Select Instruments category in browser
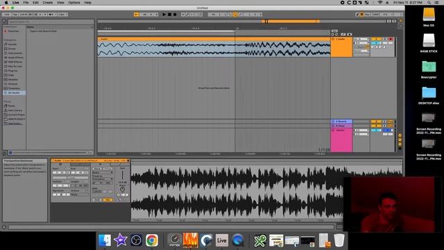Viewport: 444px width, 250px height. (x=15, y=53)
